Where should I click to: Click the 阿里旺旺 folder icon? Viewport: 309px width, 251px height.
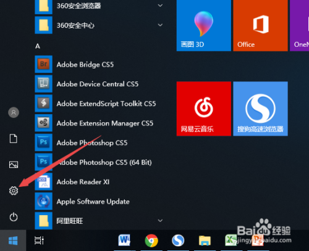pos(44,221)
